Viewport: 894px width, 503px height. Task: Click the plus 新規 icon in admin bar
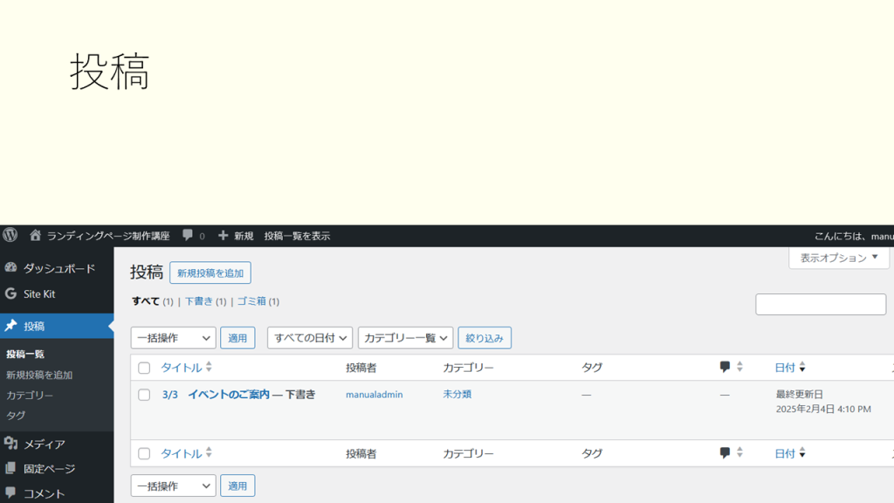pos(223,235)
